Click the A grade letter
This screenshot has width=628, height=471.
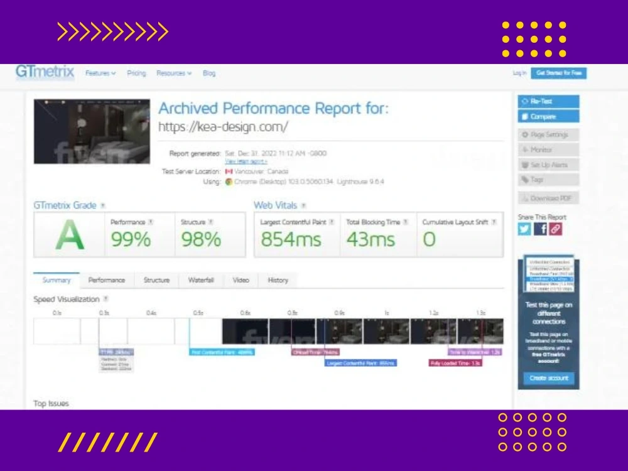point(70,235)
